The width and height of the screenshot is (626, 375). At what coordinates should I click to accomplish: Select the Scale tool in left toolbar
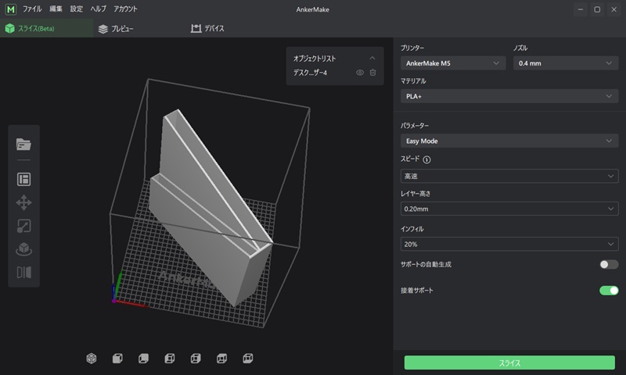click(x=23, y=226)
